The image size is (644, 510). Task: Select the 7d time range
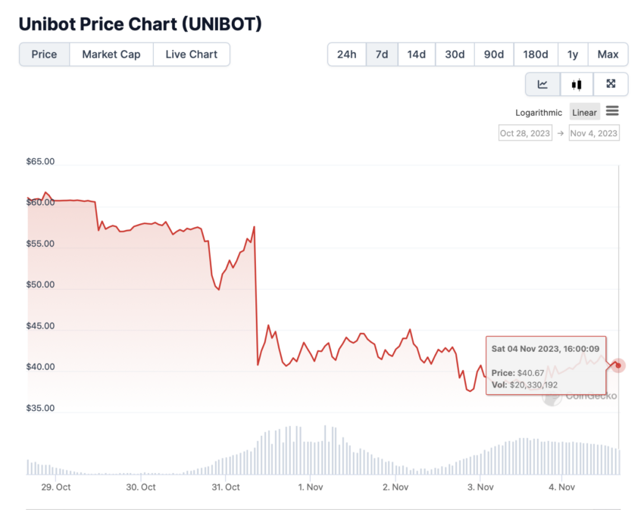point(382,54)
